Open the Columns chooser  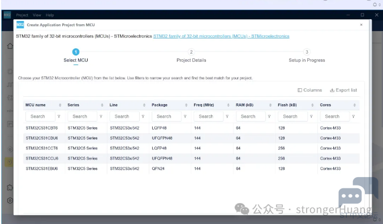pyautogui.click(x=309, y=90)
